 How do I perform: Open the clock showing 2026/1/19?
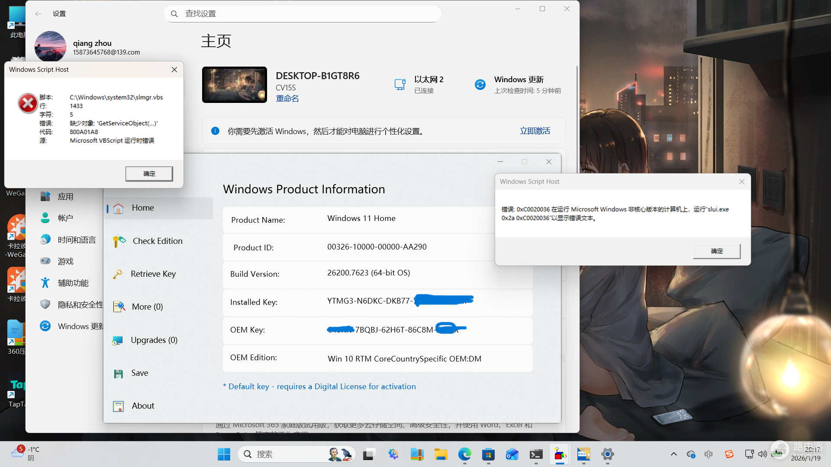(x=805, y=454)
